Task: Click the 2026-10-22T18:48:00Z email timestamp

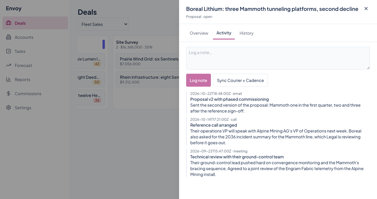Action: point(216,94)
